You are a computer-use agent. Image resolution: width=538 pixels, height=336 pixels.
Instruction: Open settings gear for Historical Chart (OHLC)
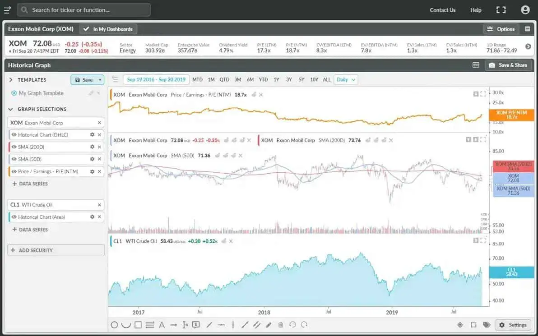click(x=92, y=135)
